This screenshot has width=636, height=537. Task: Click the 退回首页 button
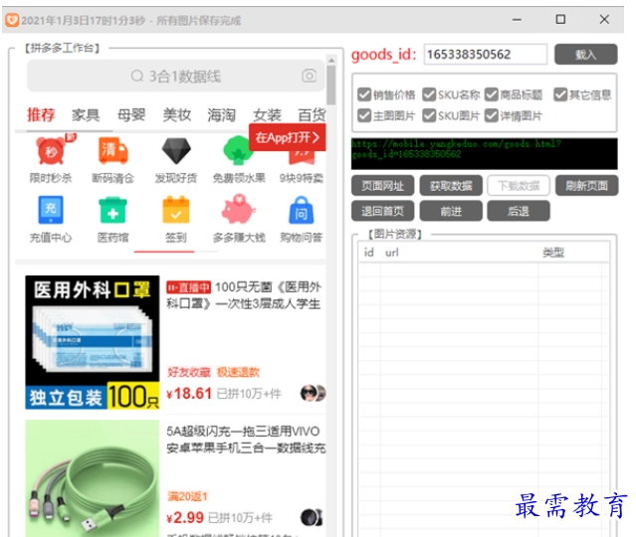click(x=382, y=211)
